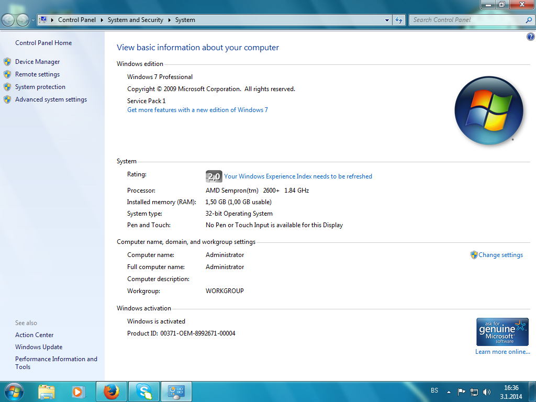Open the address bar history dropdown

click(387, 20)
